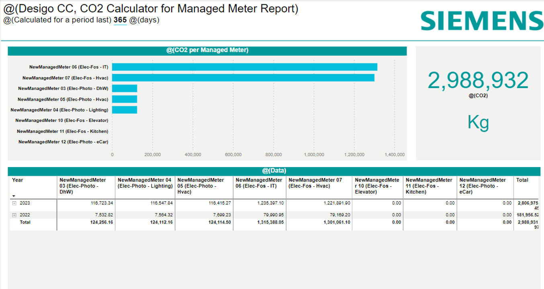This screenshot has height=289, width=544.
Task: Select the NewManagedMeter 06 Elec-Fos IT bar
Action: click(x=244, y=67)
